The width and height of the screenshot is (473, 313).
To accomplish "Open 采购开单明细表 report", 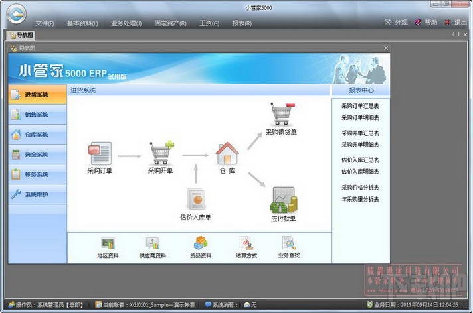I will tap(360, 145).
